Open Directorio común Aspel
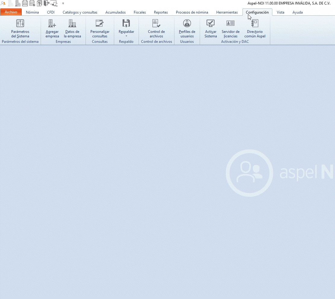This screenshot has width=335, height=299. pyautogui.click(x=255, y=29)
